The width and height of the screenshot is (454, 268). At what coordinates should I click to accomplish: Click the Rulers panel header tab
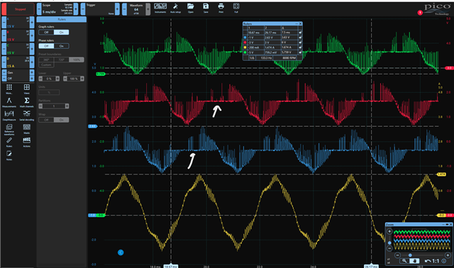tap(62, 19)
